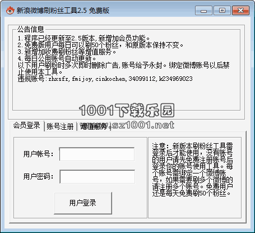The image size is (255, 233).
Task: Click the 违规账号 list line
Action: [x=105, y=79]
